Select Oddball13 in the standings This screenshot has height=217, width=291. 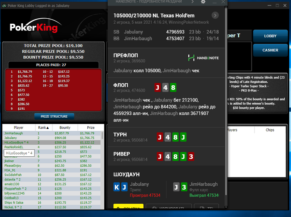52,198
